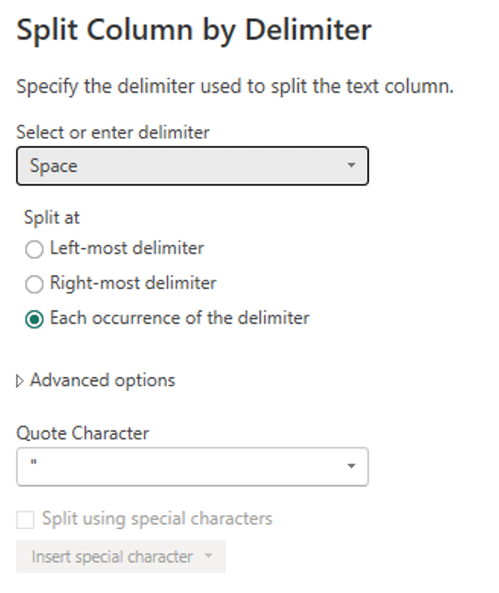Screen dimensions: 499x593
Task: Select Each occurrence of the delimiter radio
Action: tap(34, 319)
